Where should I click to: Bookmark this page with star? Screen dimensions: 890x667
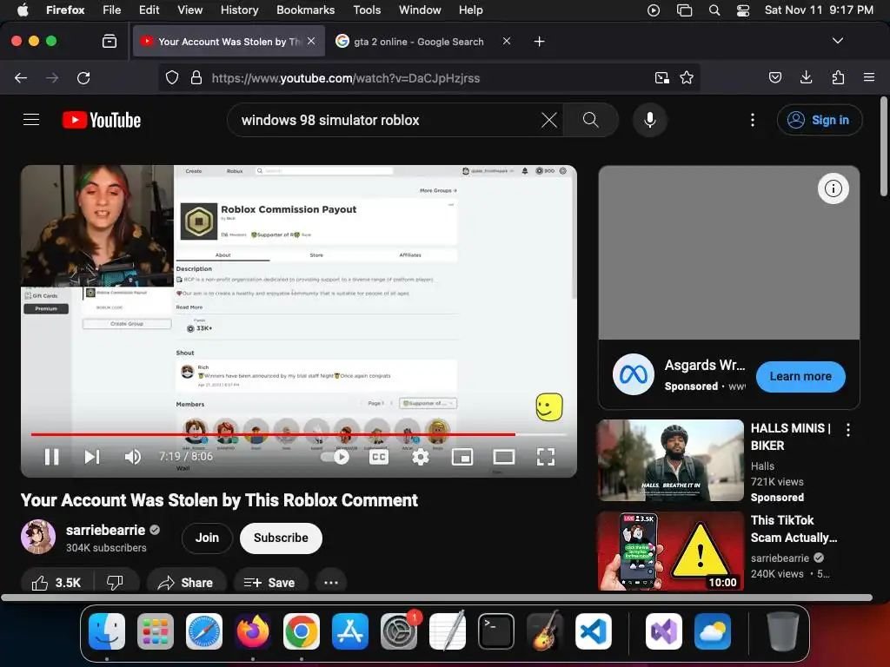(687, 77)
